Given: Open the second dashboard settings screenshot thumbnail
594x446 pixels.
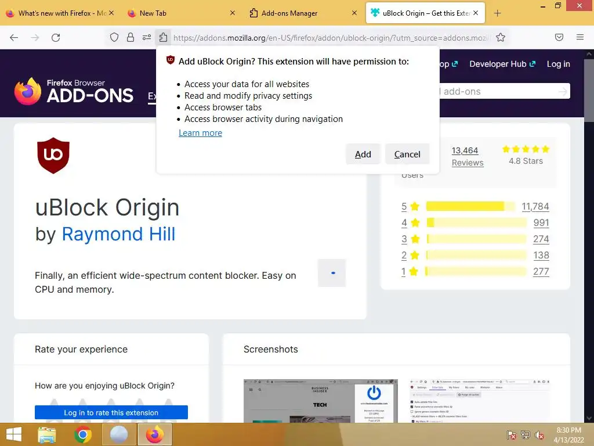Looking at the screenshot, I should tap(480, 401).
